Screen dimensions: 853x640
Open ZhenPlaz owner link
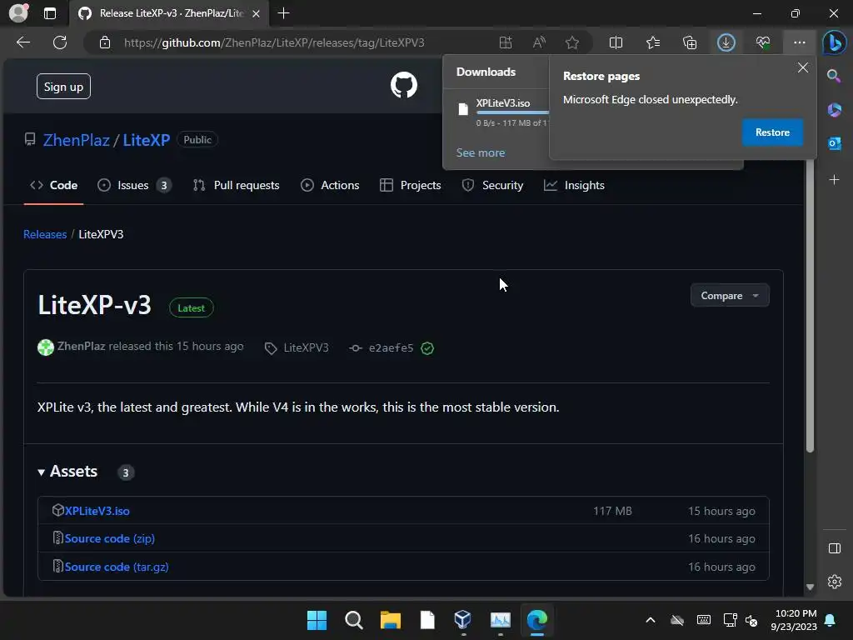pyautogui.click(x=76, y=140)
